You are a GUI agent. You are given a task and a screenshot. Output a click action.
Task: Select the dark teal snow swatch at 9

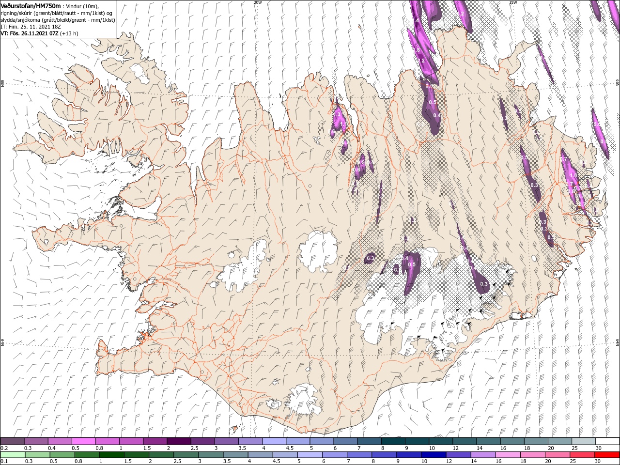pos(417,441)
